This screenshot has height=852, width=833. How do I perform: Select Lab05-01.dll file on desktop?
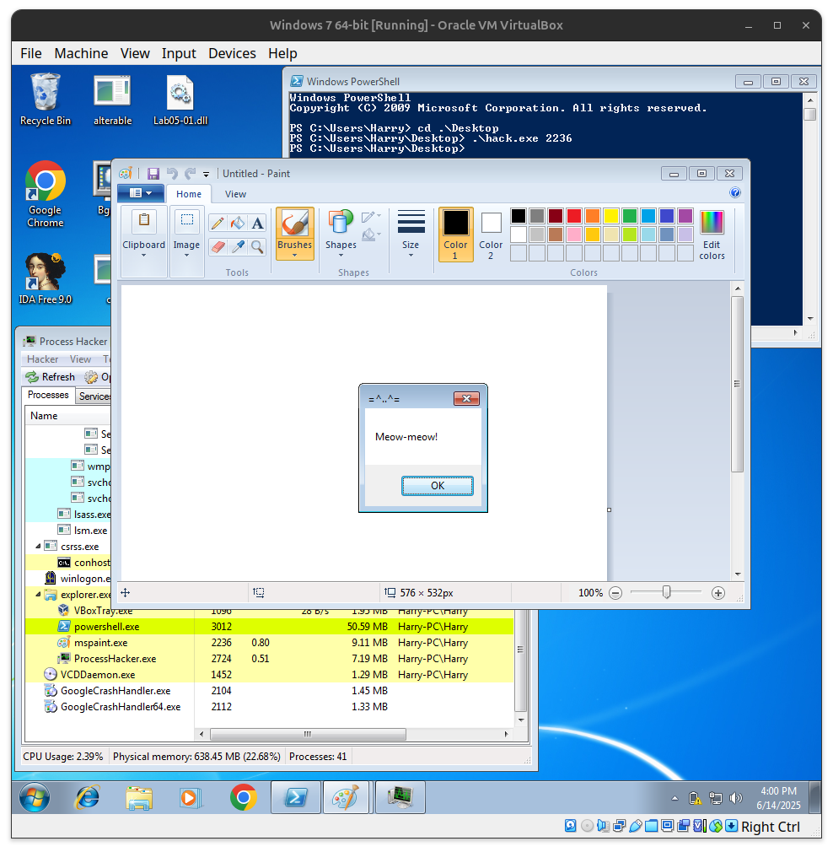180,100
